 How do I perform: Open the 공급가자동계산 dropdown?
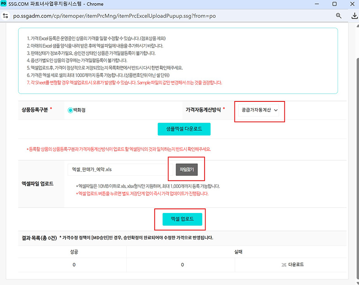coord(260,110)
